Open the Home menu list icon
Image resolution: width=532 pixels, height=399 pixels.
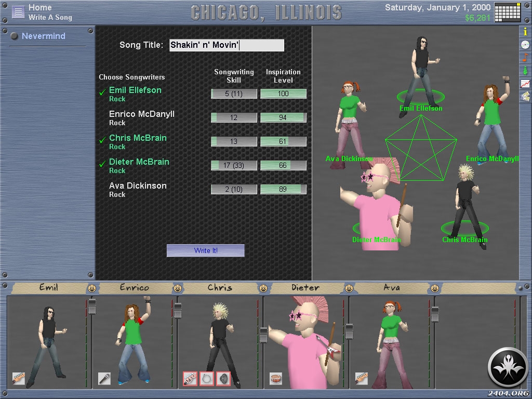18,12
